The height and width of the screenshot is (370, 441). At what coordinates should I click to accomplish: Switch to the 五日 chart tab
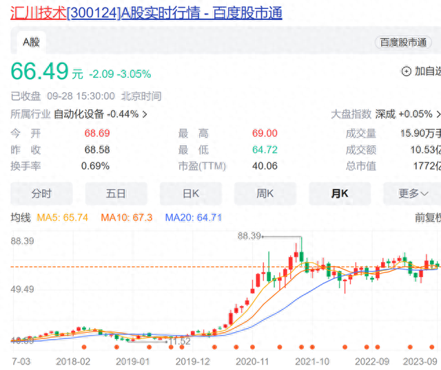(x=116, y=193)
